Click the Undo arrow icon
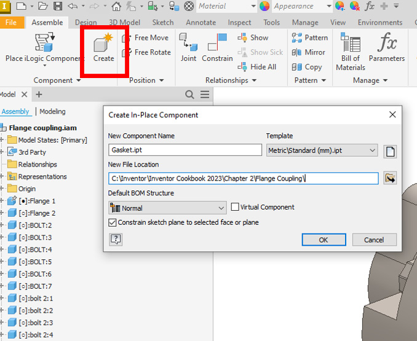 tap(73, 6)
